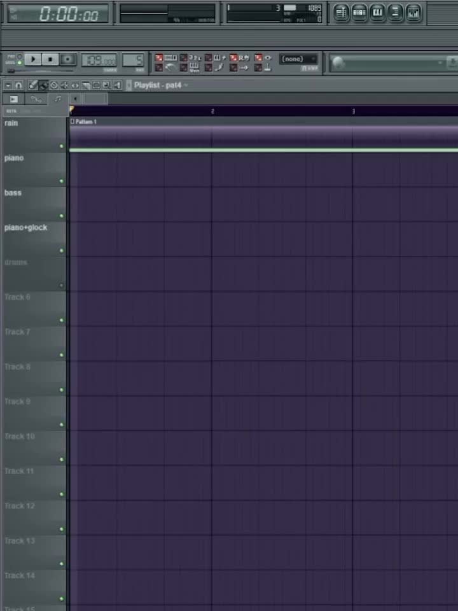Select the four-arrow tool beside Delete
Screen dimensions: 458x611
click(64, 85)
